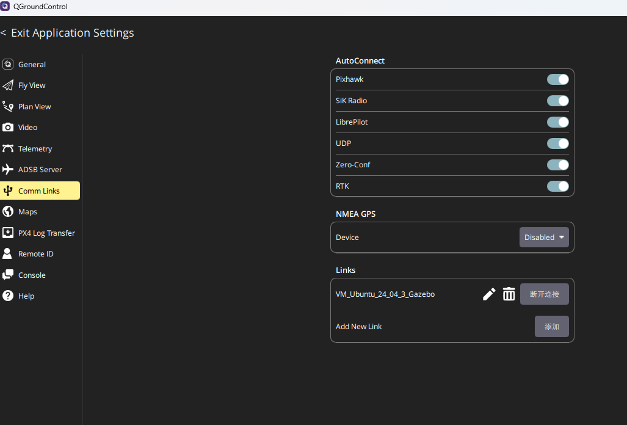Click the ADSB Server airplane icon
The height and width of the screenshot is (425, 627).
click(x=7, y=169)
